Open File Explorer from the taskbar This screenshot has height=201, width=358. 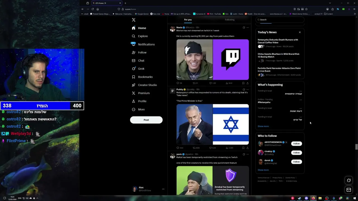click(320, 198)
